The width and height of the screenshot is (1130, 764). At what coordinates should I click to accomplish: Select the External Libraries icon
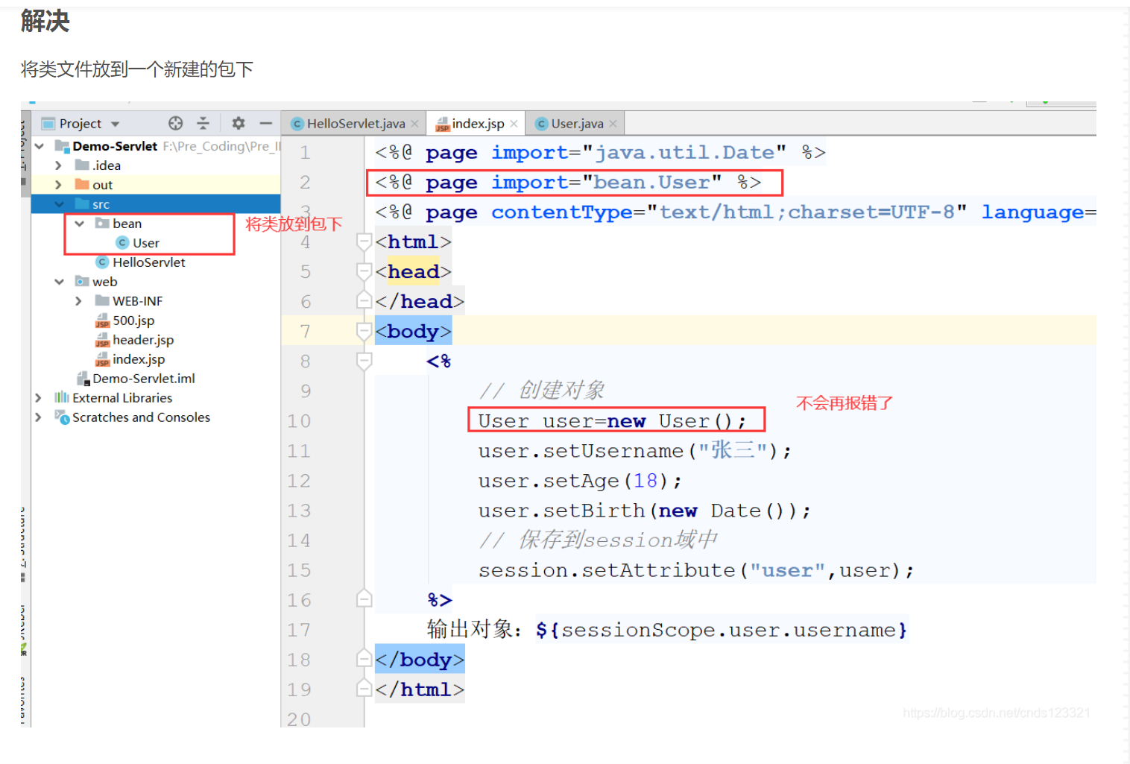click(x=62, y=398)
